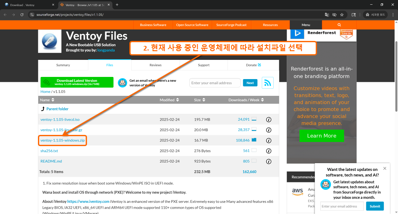Click the Ventoy project logo

tap(49, 41)
